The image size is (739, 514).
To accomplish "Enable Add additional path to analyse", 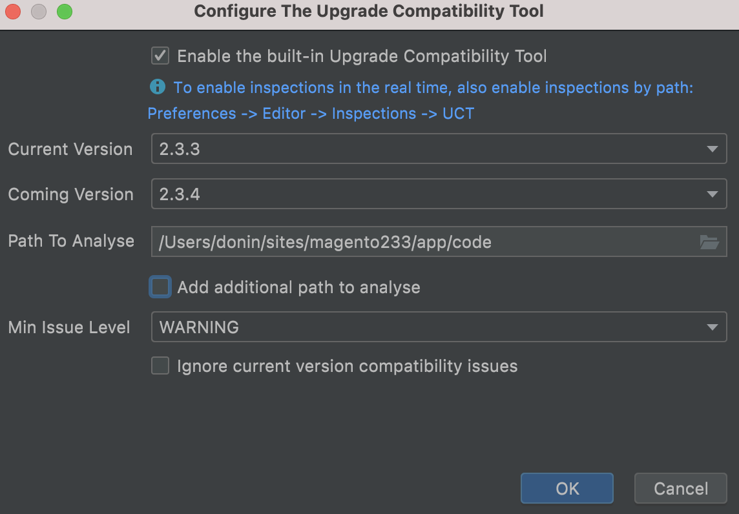I will pos(160,287).
